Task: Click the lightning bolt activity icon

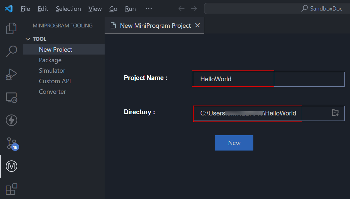Action: pyautogui.click(x=12, y=121)
